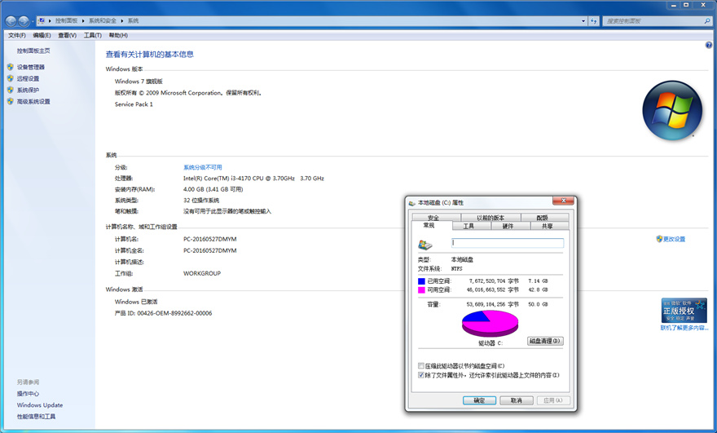Screen dimensions: 717x433
Task: Click the 确定 button
Action: click(x=479, y=400)
